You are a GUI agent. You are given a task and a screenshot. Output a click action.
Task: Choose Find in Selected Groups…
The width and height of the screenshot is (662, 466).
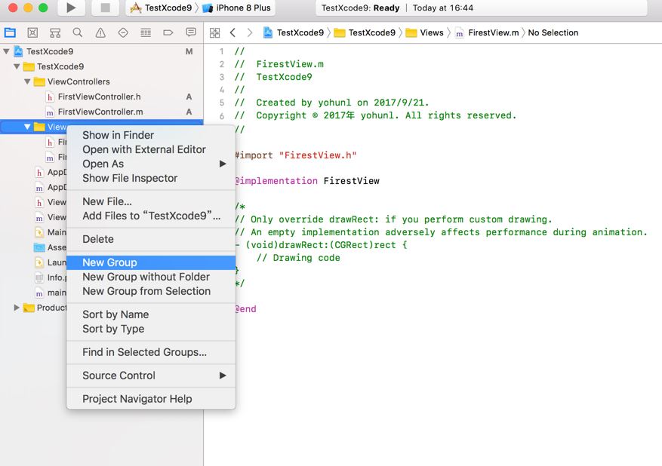coord(151,352)
